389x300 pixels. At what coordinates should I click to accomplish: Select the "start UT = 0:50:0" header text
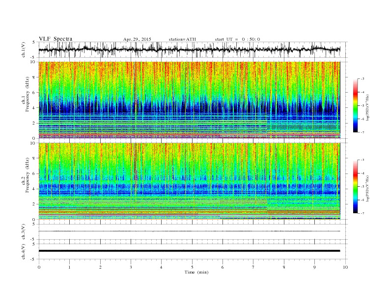[x=237, y=39]
